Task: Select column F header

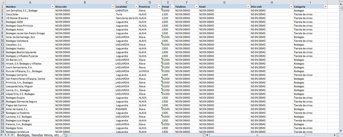Action: [187, 2]
